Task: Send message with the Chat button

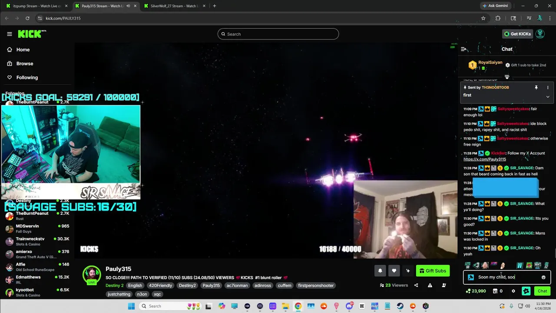Action: pos(543,291)
